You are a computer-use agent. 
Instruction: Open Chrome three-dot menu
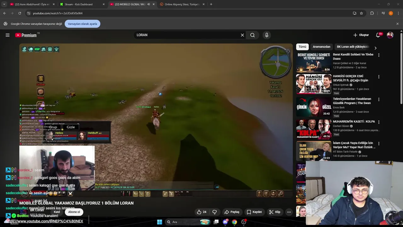coord(399,13)
